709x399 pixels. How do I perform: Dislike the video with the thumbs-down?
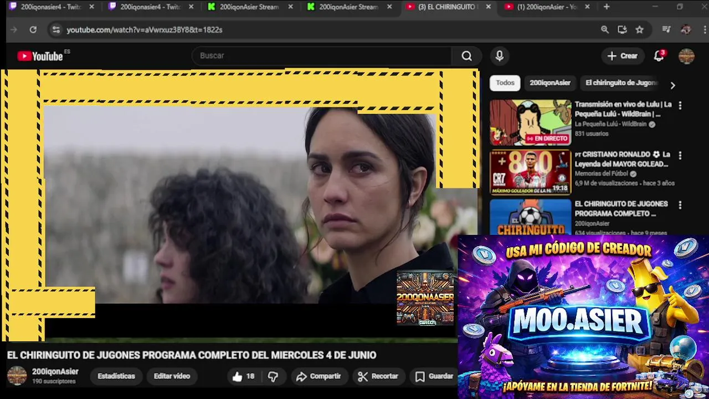click(273, 376)
